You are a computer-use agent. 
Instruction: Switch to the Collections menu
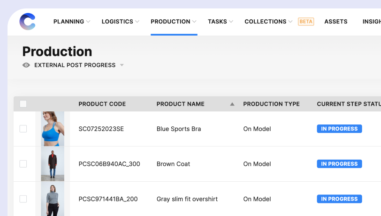[x=266, y=22]
